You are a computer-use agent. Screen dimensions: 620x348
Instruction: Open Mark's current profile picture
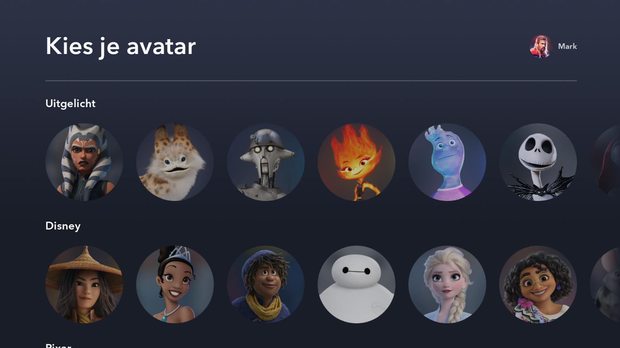pyautogui.click(x=541, y=46)
